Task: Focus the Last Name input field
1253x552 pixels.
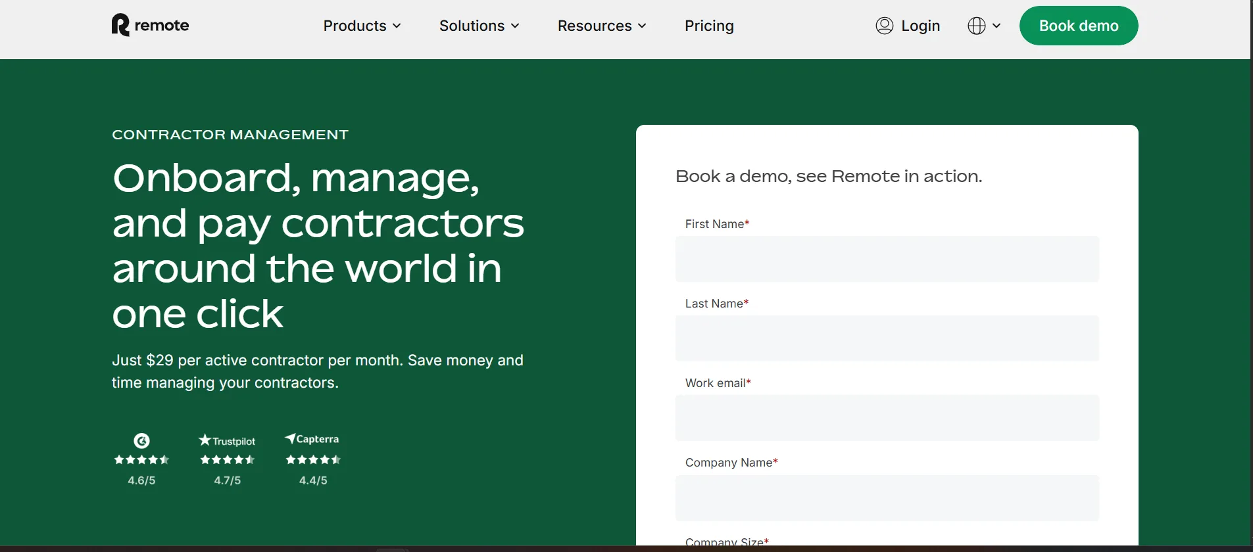Action: tap(887, 338)
